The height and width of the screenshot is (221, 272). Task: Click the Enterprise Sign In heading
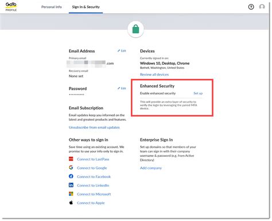coord(157,140)
